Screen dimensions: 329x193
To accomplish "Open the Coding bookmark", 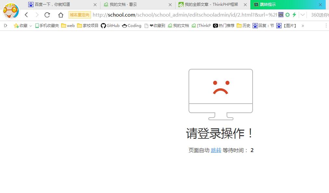I will tap(132, 26).
